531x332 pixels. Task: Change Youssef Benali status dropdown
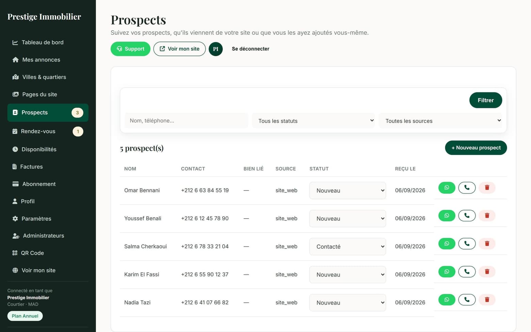coord(348,219)
